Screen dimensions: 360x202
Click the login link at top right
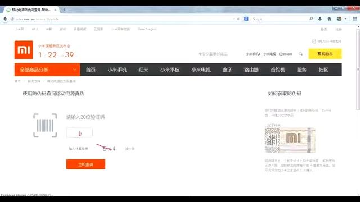coord(324,29)
